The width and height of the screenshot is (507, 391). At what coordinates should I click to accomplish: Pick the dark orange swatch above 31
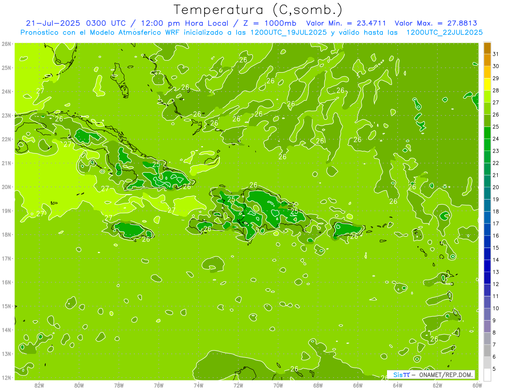[x=487, y=49]
